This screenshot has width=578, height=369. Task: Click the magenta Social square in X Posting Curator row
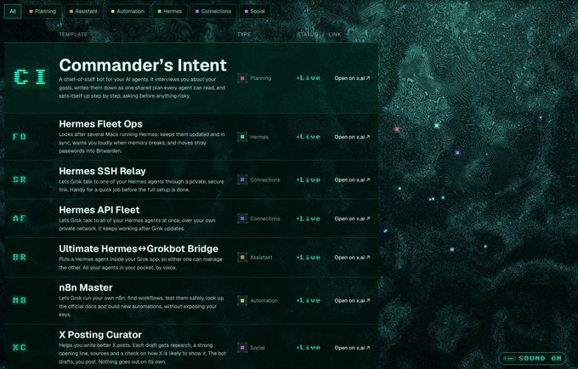tap(242, 347)
